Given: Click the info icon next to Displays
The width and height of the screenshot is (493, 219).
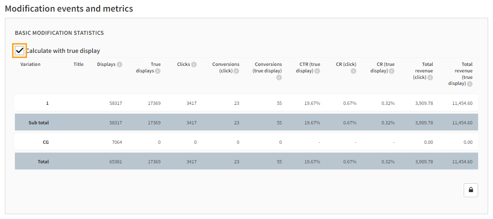Looking at the screenshot, I should click(x=120, y=64).
